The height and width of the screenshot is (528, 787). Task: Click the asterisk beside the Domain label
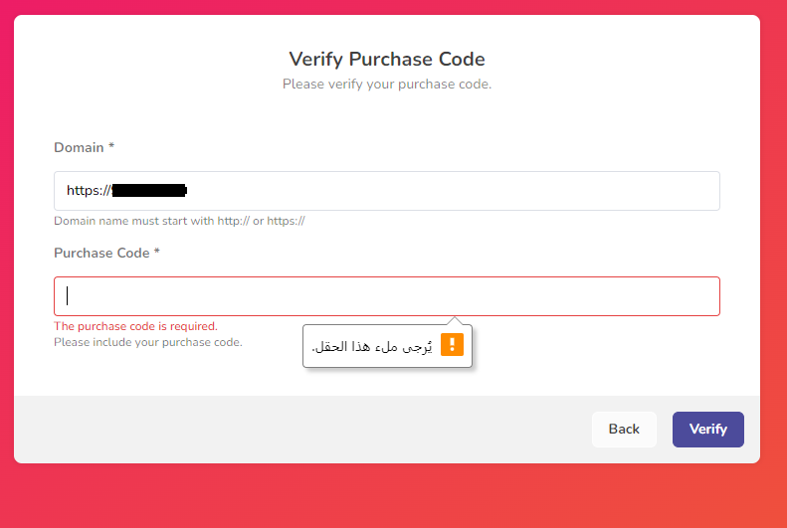111,145
